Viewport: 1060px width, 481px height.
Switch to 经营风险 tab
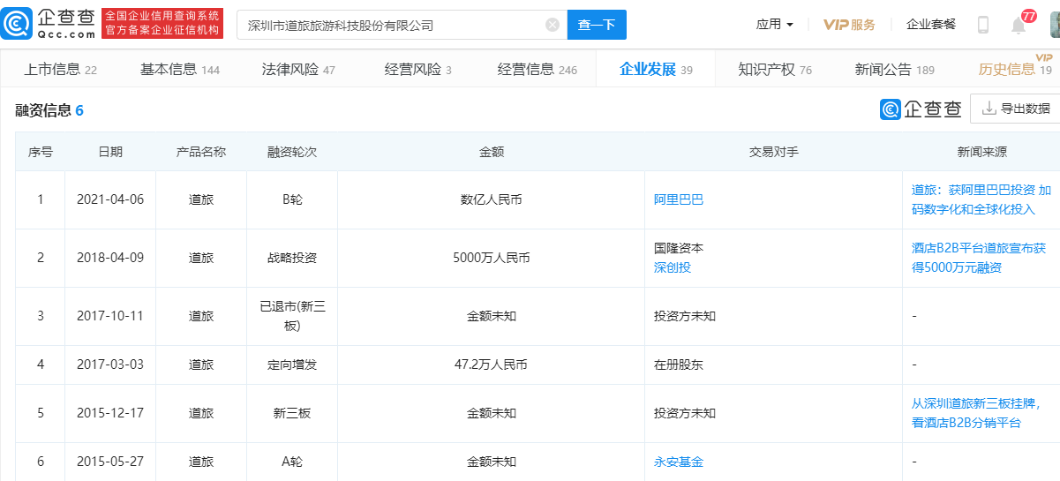(x=417, y=70)
